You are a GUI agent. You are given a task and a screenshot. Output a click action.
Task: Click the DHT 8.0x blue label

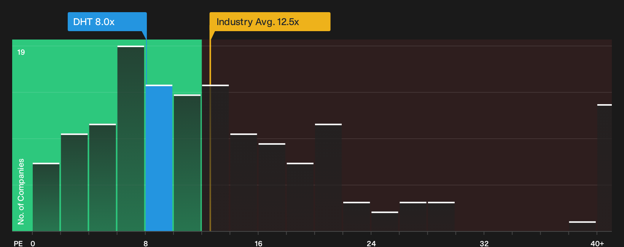pyautogui.click(x=107, y=22)
